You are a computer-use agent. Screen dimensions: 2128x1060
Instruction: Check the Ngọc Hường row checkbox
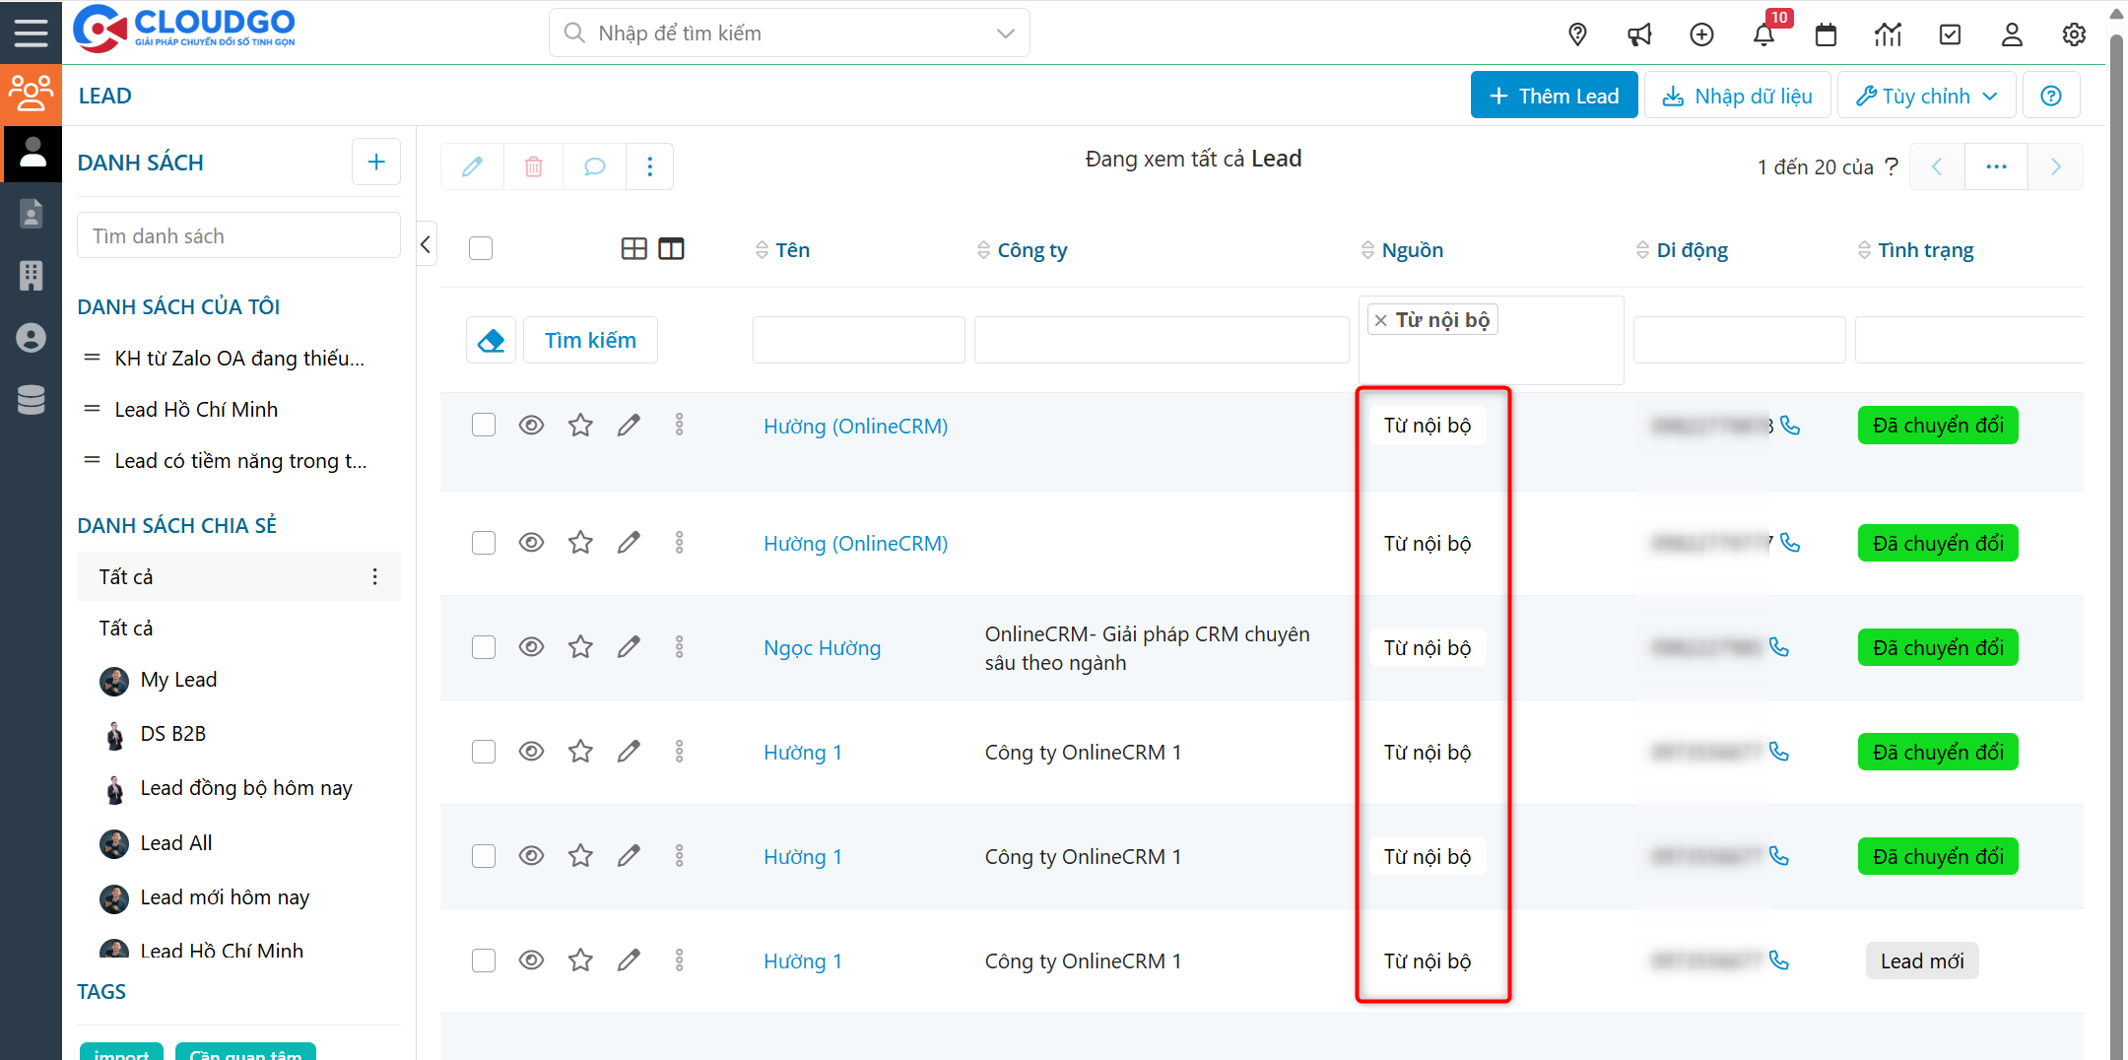tap(483, 647)
